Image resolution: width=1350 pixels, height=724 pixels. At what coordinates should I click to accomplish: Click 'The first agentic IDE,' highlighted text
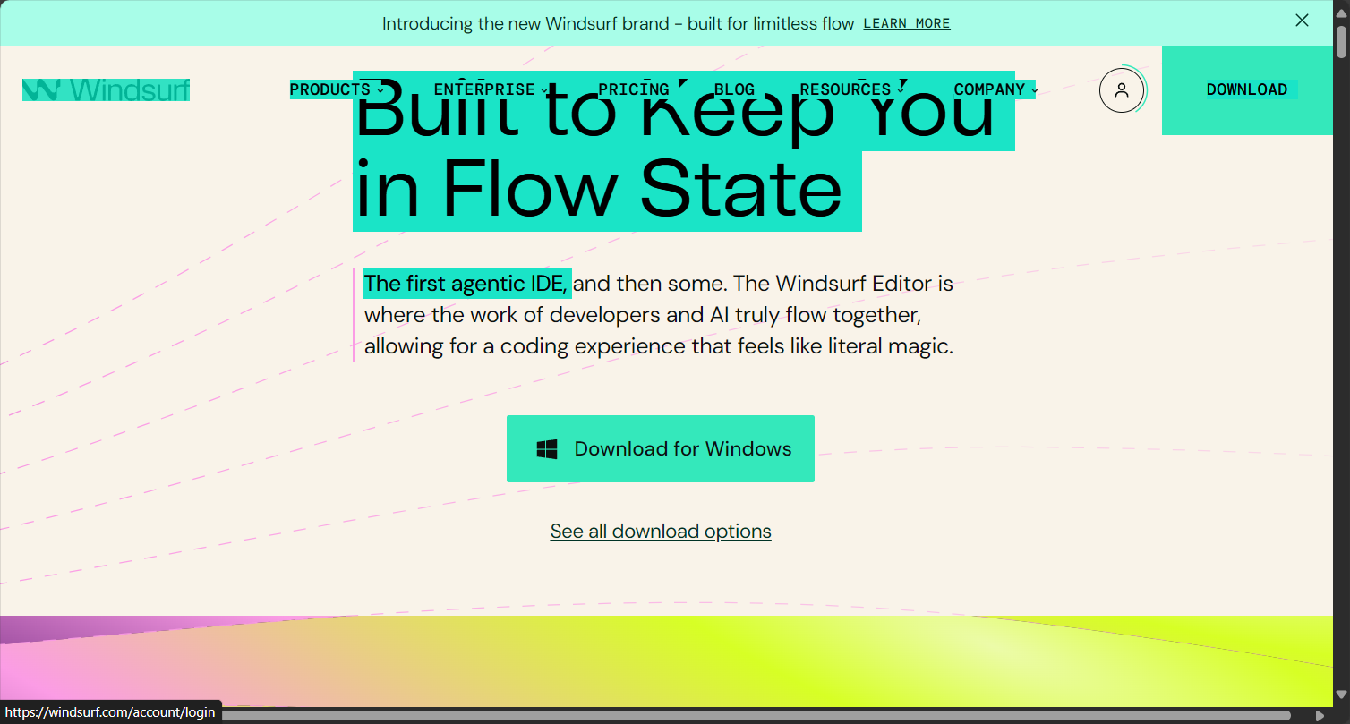click(466, 284)
